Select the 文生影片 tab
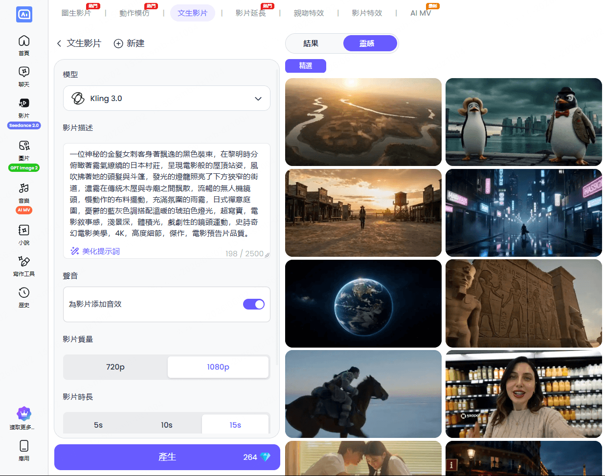The height and width of the screenshot is (476, 605). coord(193,13)
